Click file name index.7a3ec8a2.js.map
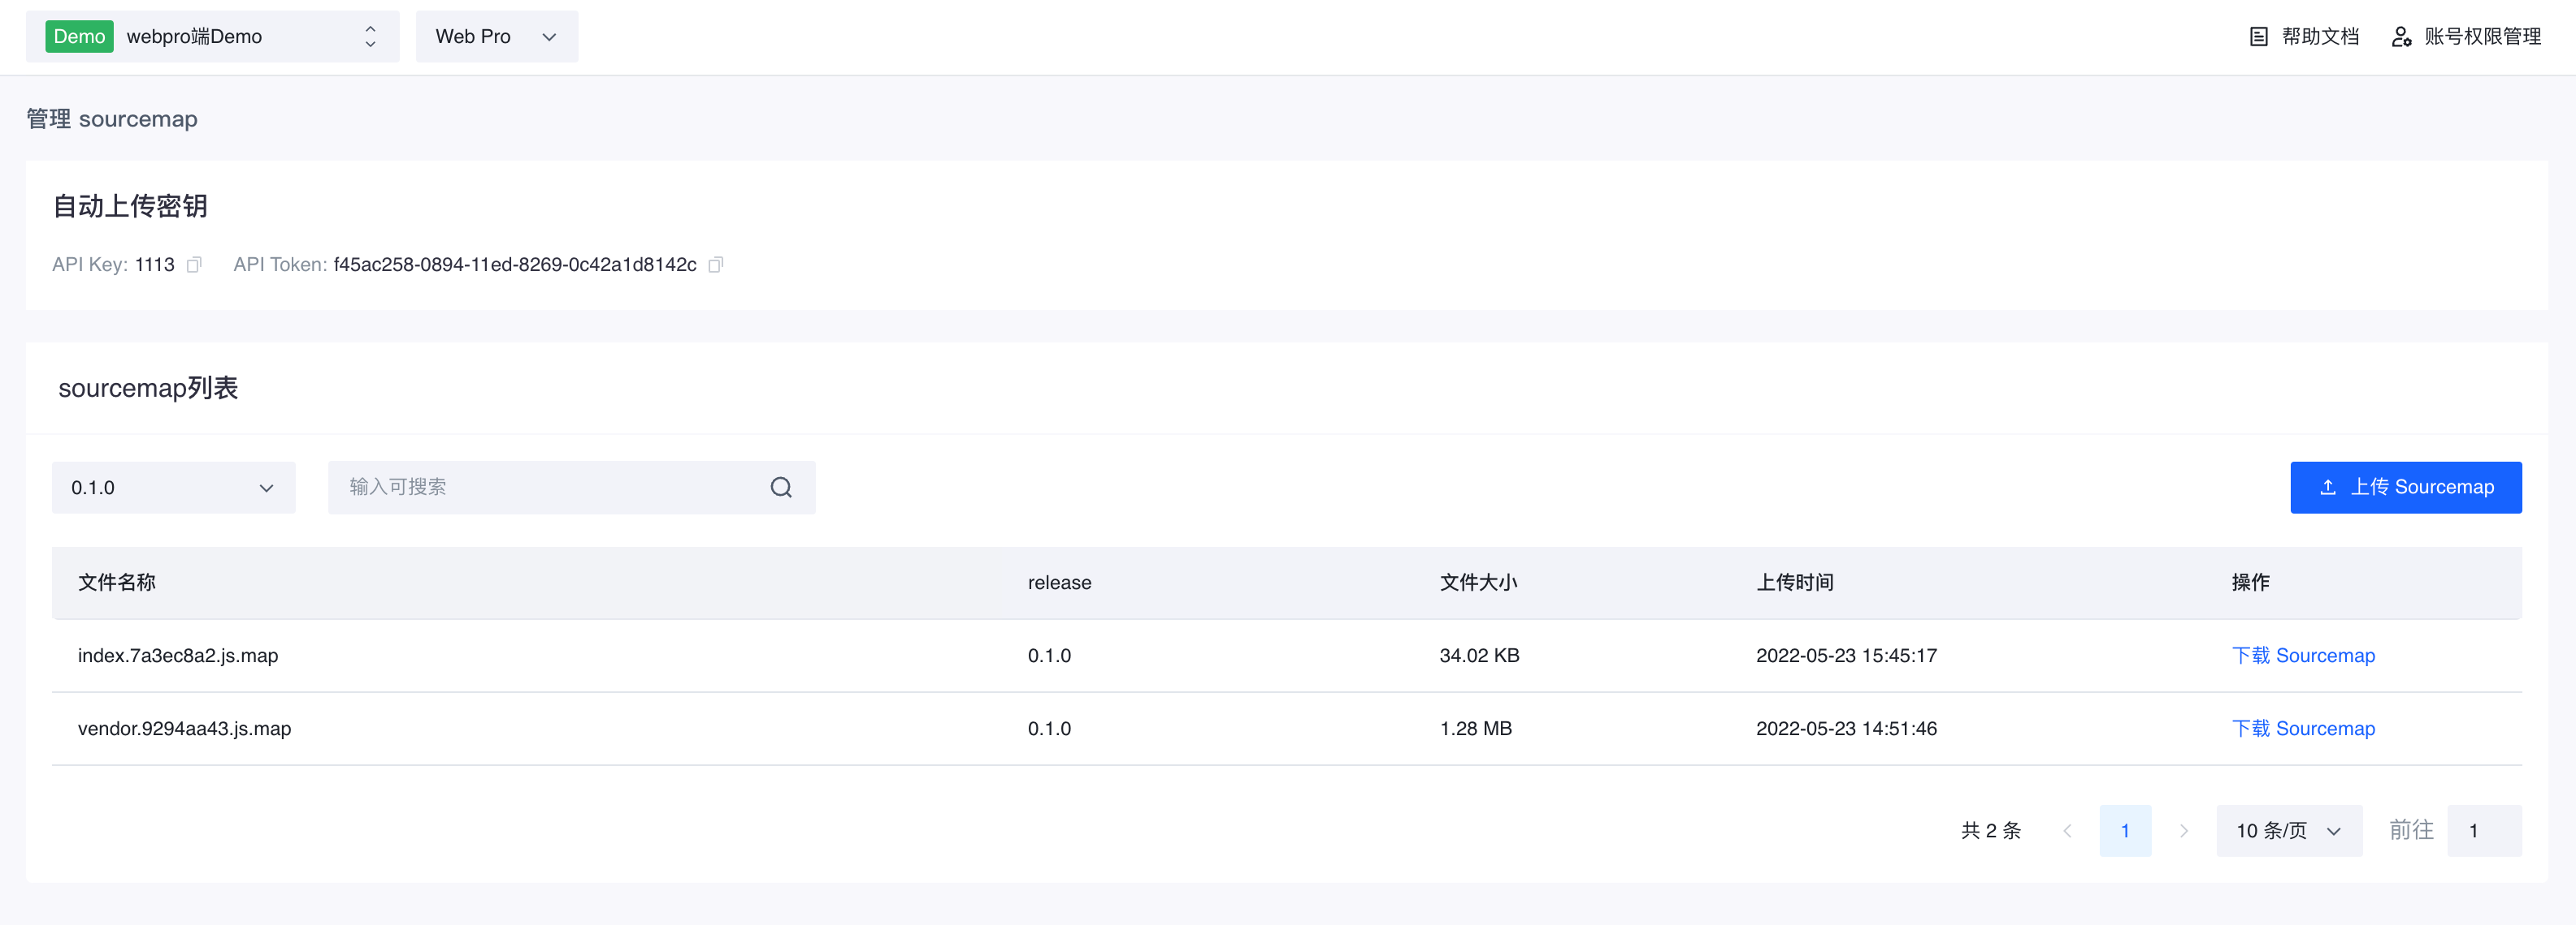Image resolution: width=2576 pixels, height=925 pixels. (x=178, y=656)
